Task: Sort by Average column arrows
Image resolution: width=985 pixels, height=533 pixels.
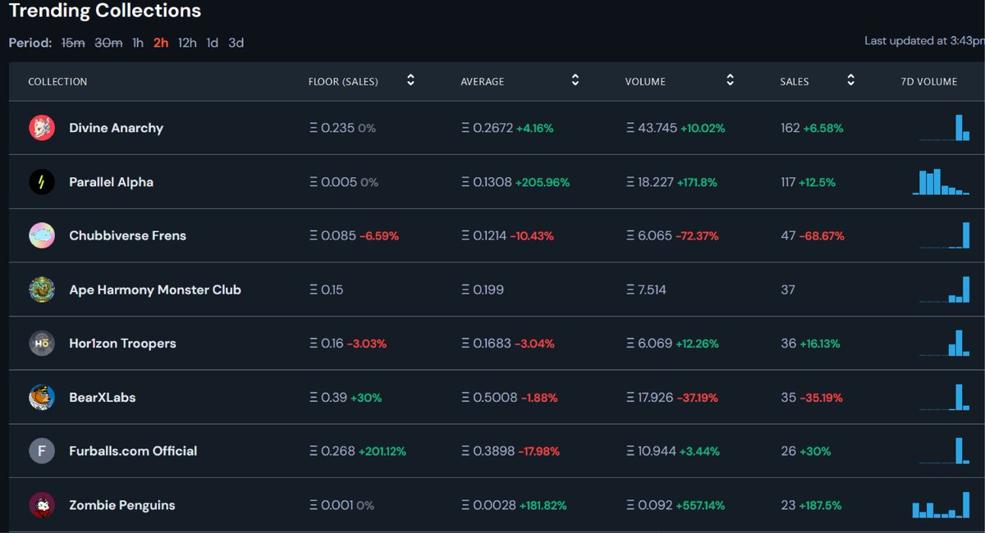Action: coord(575,80)
